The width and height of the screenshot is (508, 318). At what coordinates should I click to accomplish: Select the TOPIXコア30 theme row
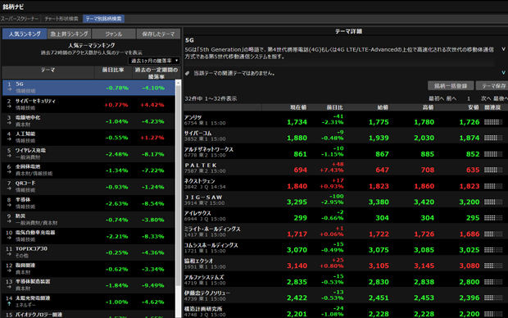88,252
